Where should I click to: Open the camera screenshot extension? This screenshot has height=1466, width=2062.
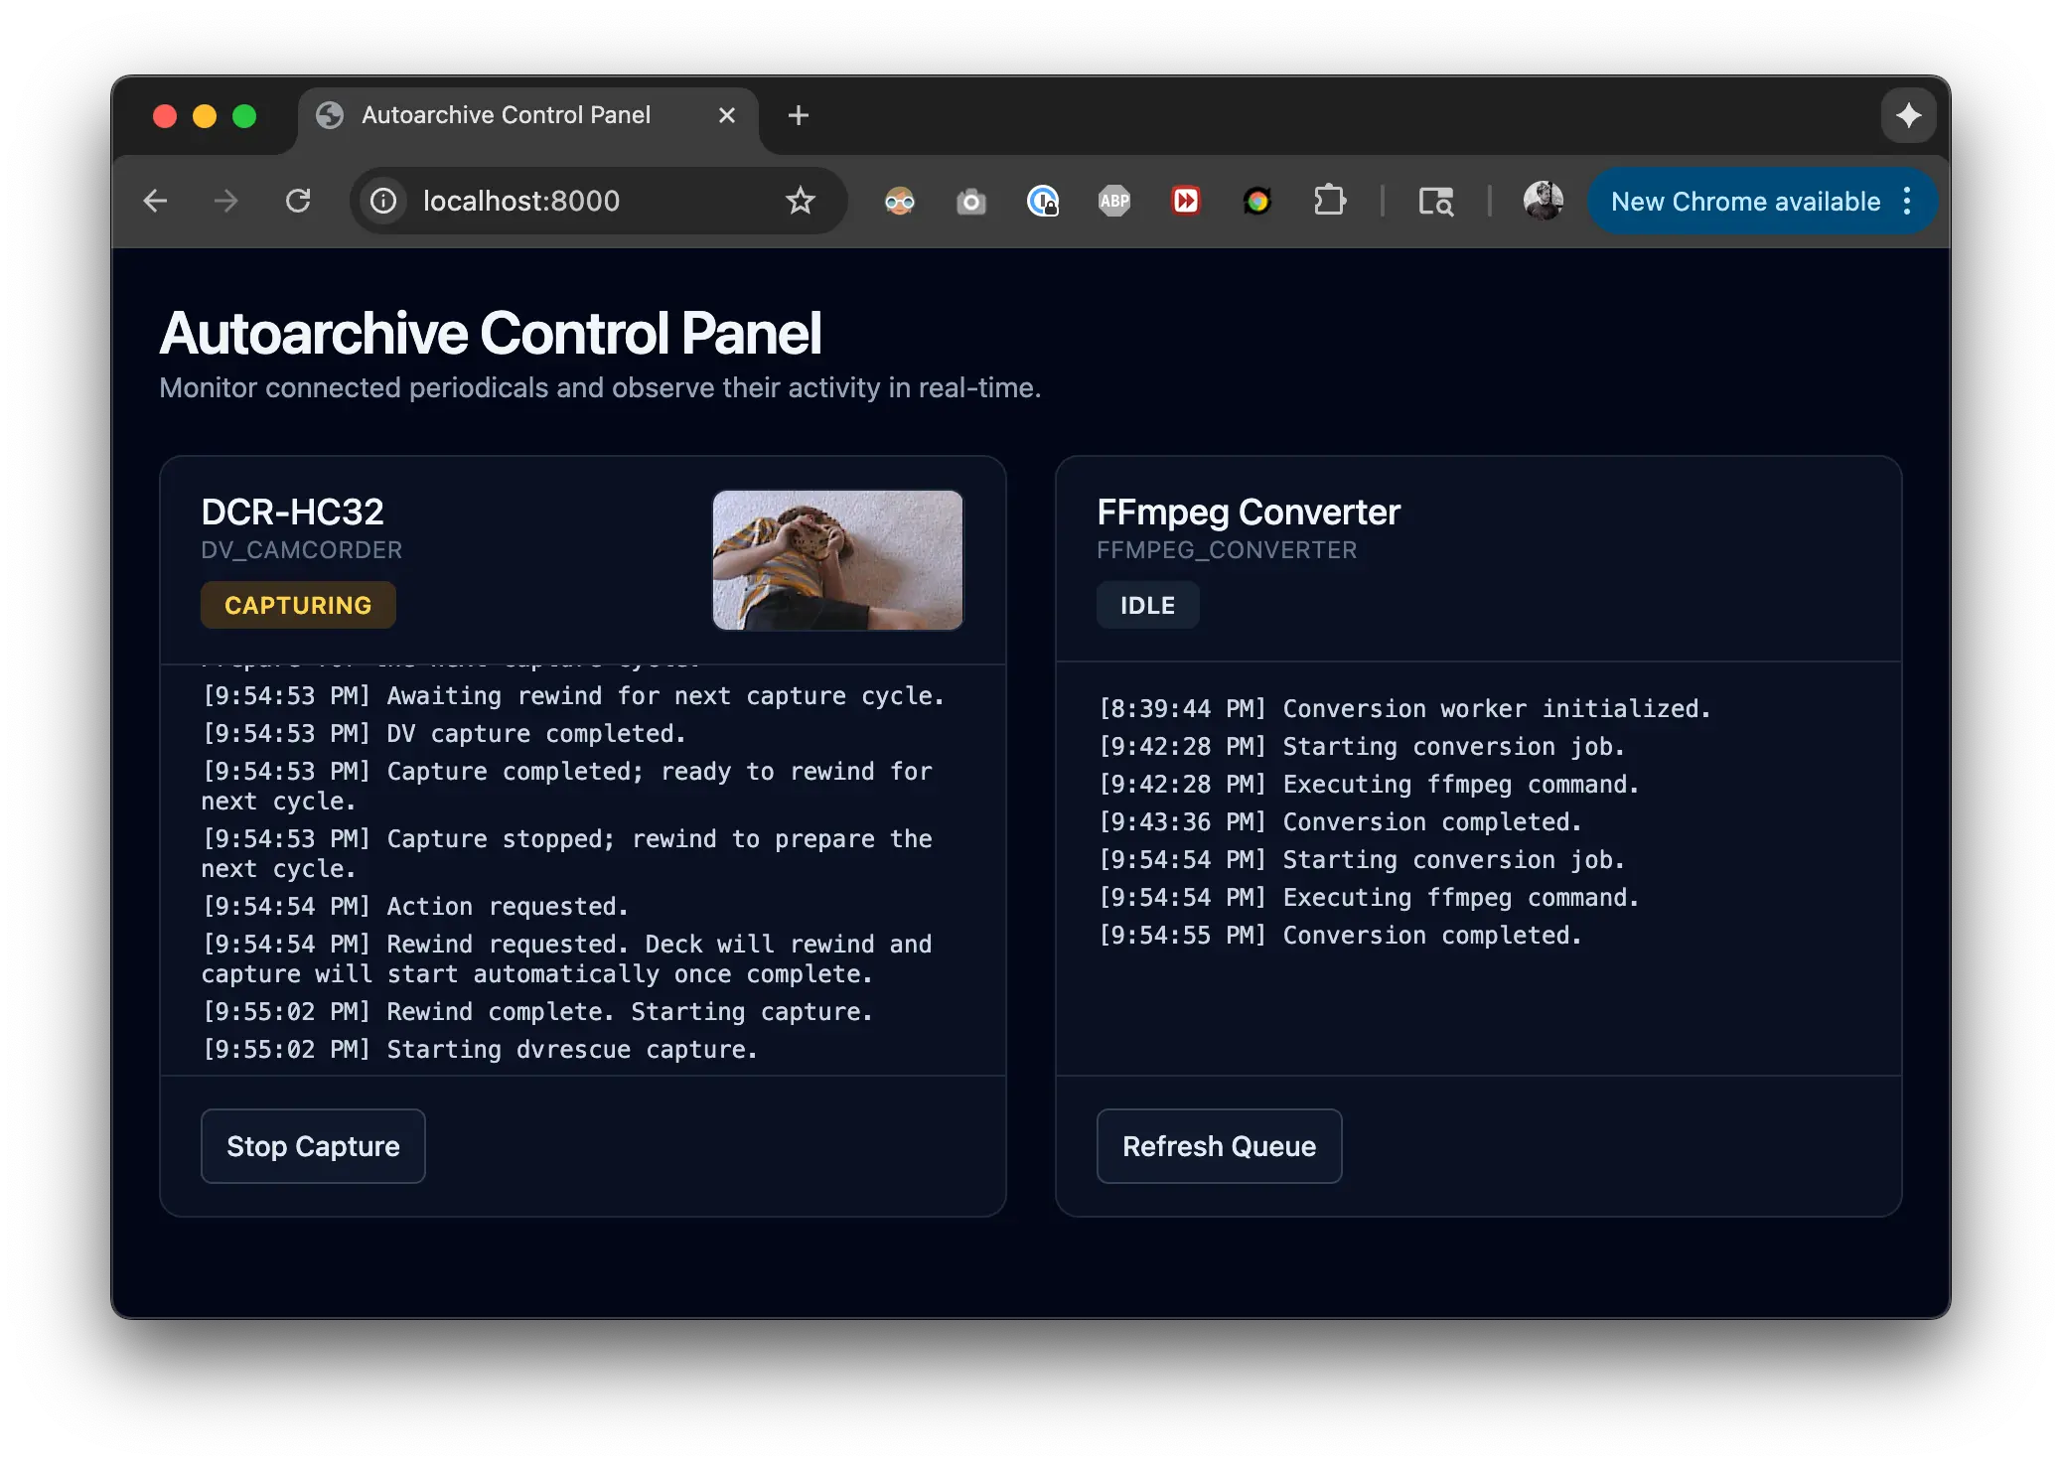[x=970, y=201]
